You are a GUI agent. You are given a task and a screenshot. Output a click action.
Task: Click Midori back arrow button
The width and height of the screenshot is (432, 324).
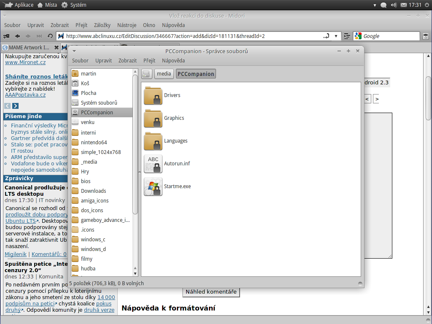pyautogui.click(x=18, y=36)
